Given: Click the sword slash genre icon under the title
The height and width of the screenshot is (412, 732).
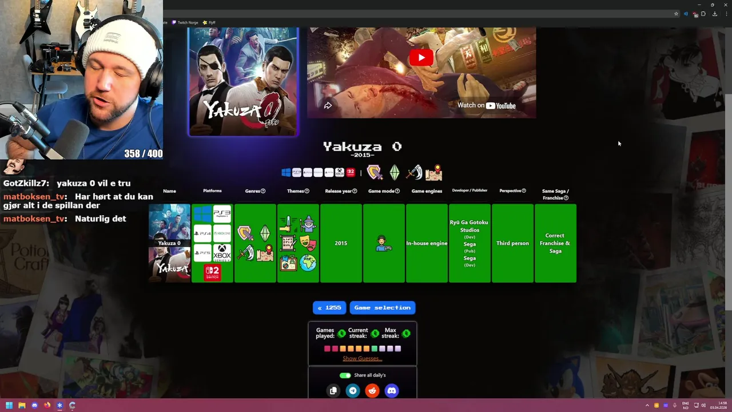Looking at the screenshot, I should 414,172.
